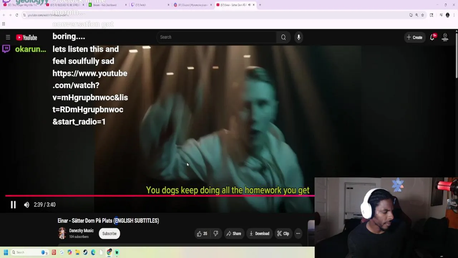Open the YouTube account avatar menu
458x258 pixels.
click(445, 37)
